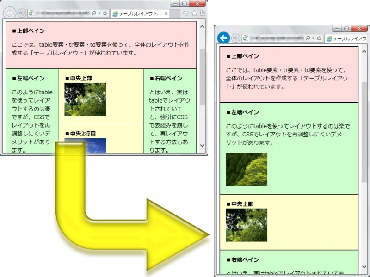Close the テーブルレイアウト tab with its X

166,13
